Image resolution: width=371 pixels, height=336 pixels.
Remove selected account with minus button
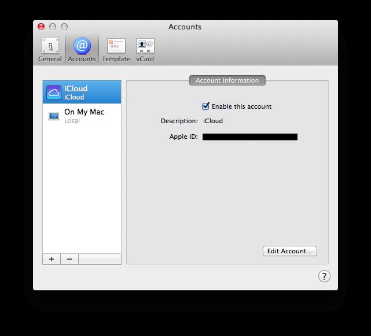click(69, 259)
